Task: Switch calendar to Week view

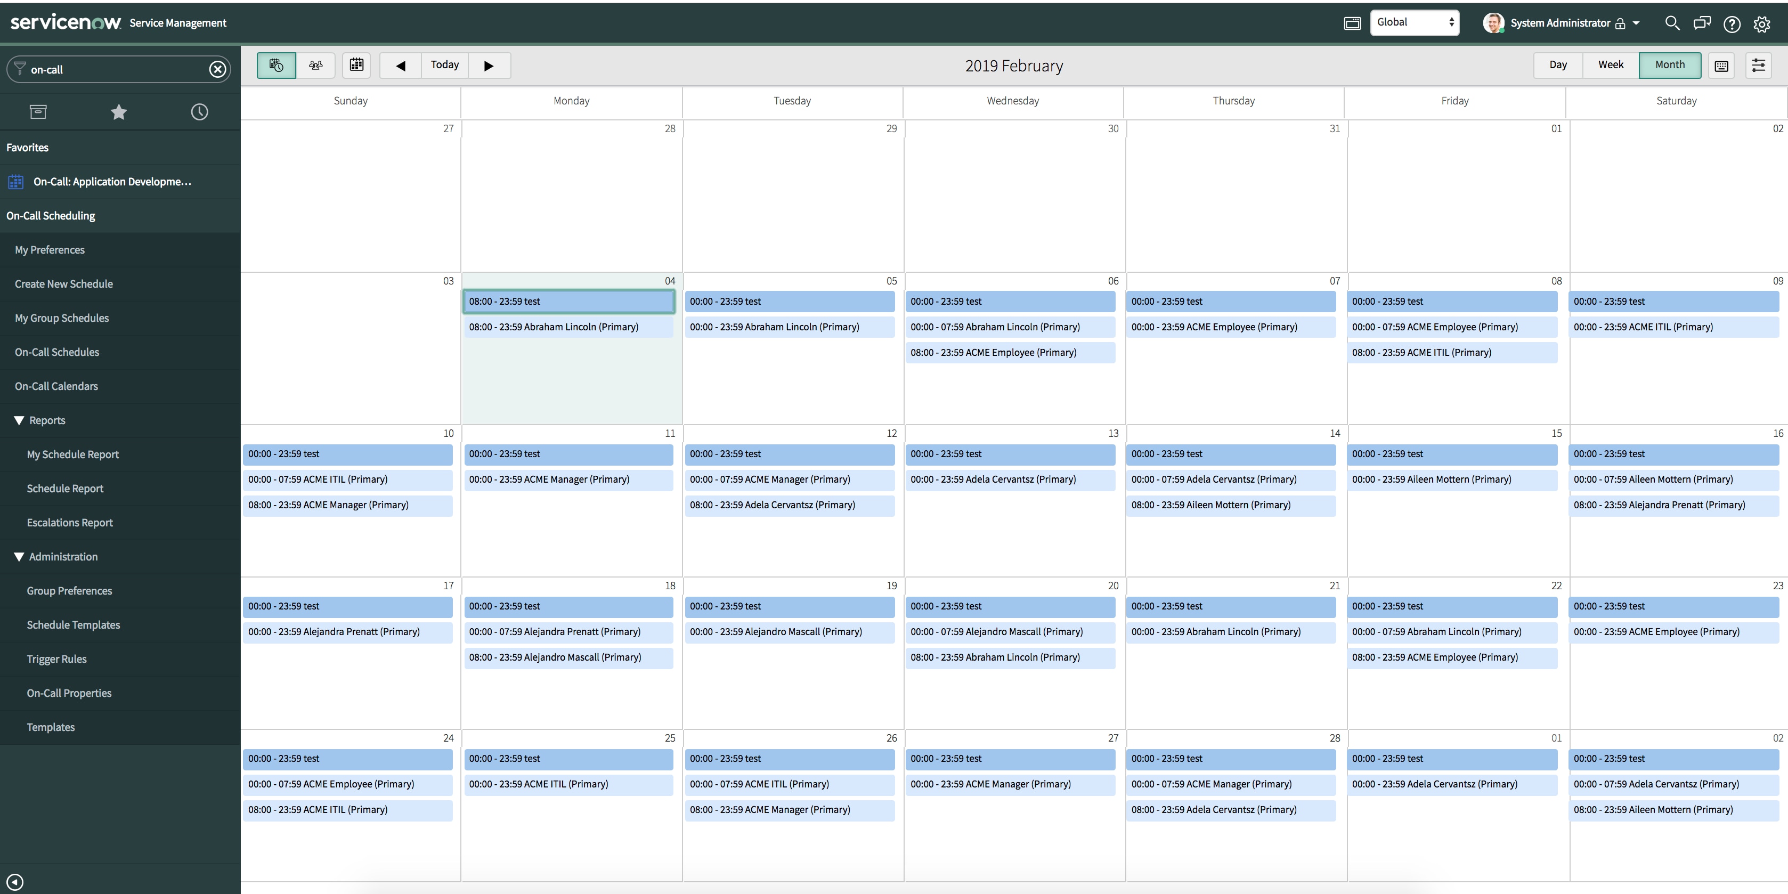Action: pos(1611,65)
